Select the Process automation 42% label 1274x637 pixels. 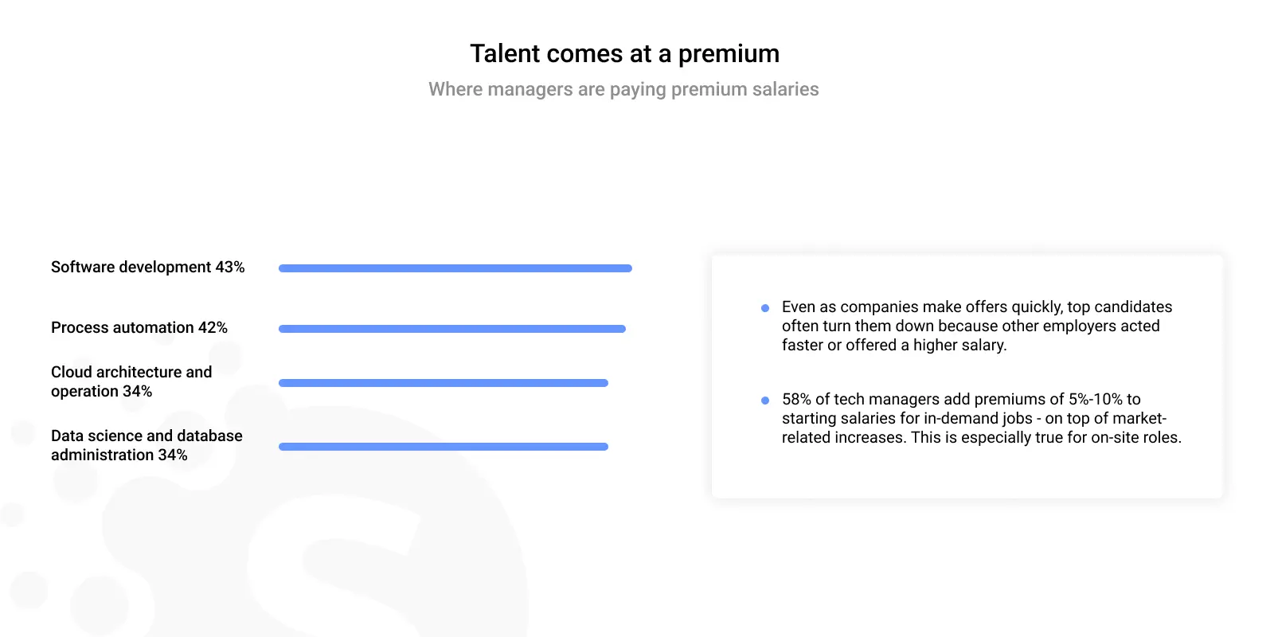click(139, 327)
